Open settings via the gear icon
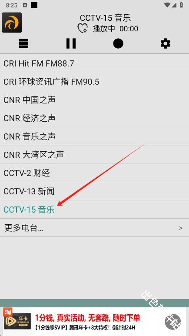Screen dimensions: 189x336 [x=166, y=44]
